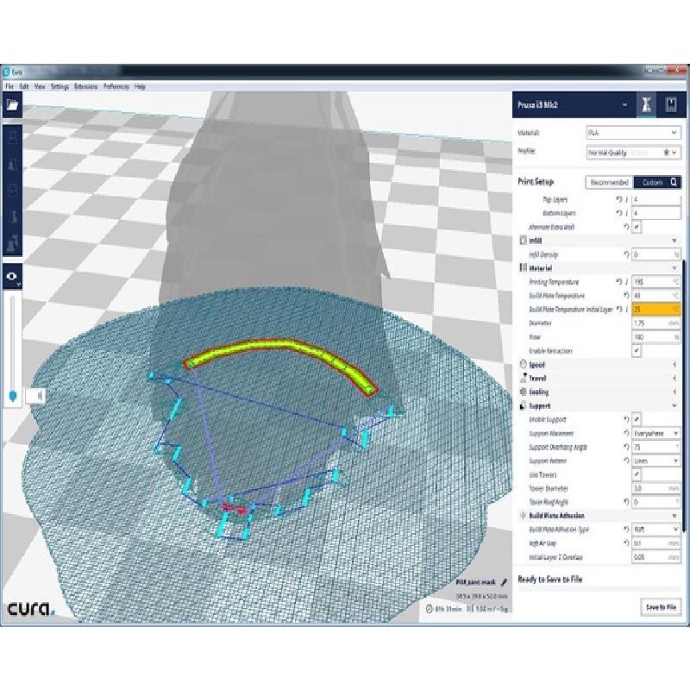Reset Bottom Layers using its revert arrow
Screen dimensions: 690x690
(x=618, y=213)
